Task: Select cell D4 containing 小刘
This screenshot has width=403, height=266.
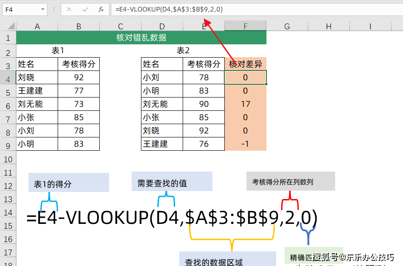Action: click(x=162, y=77)
